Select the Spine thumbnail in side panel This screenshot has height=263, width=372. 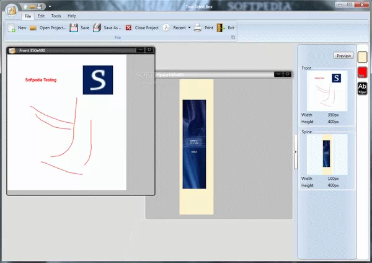pos(327,154)
